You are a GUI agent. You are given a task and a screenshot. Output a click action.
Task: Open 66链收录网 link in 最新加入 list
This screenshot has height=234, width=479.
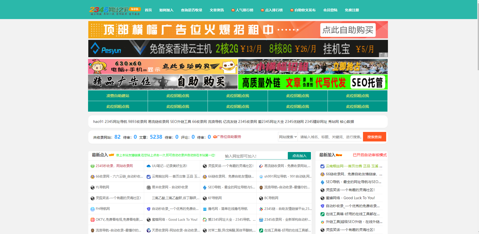354,174
